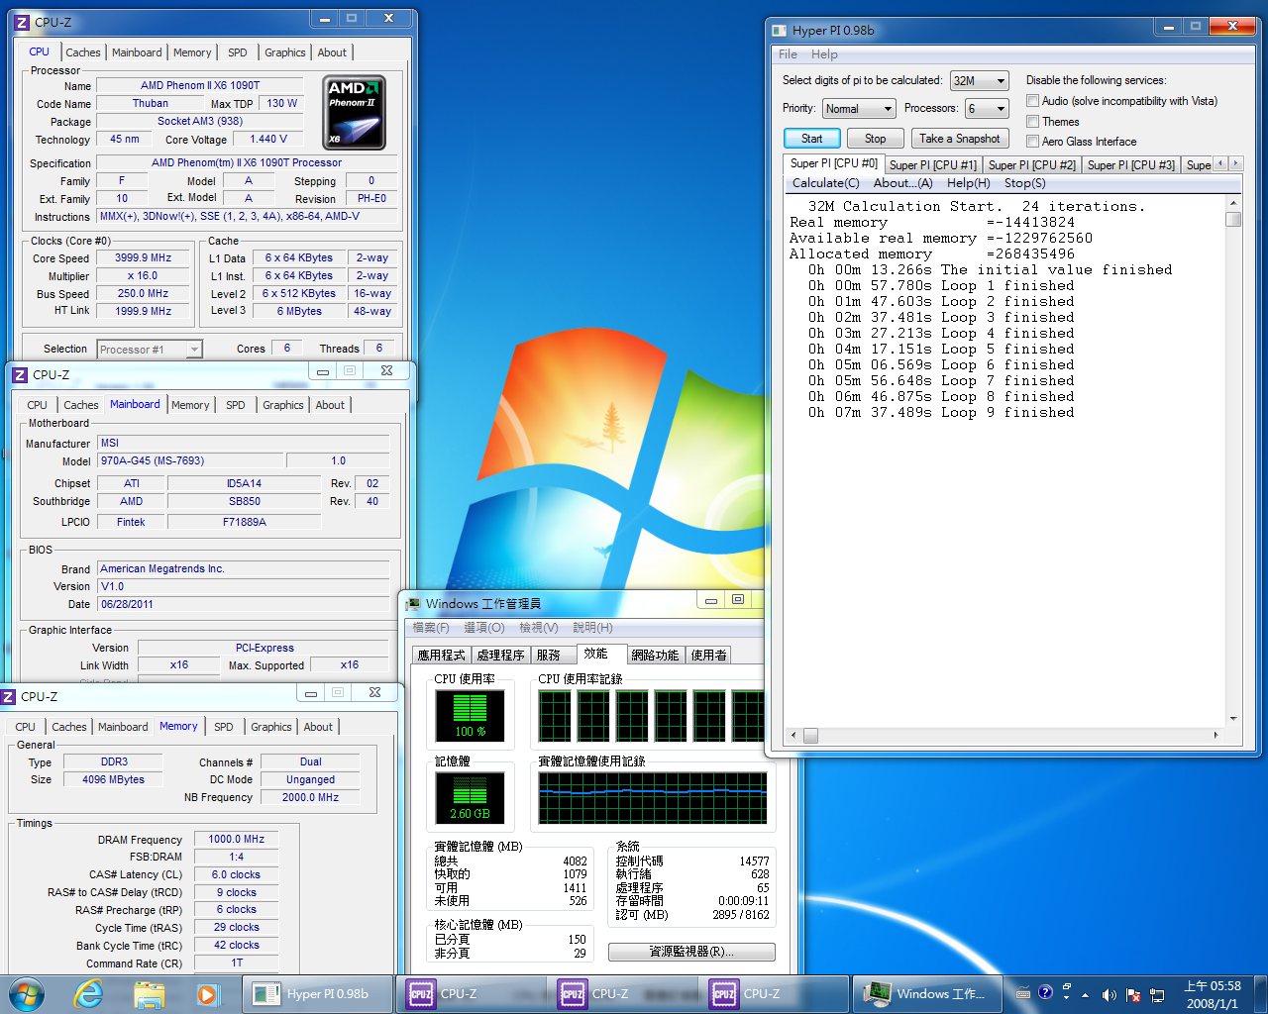Click title icon of CPU-Z Mainboard window
Image resolution: width=1268 pixels, height=1014 pixels.
point(21,374)
